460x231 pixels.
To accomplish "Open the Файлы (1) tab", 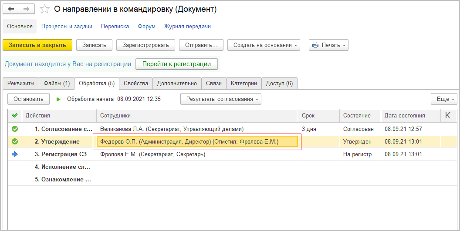I will tap(57, 83).
